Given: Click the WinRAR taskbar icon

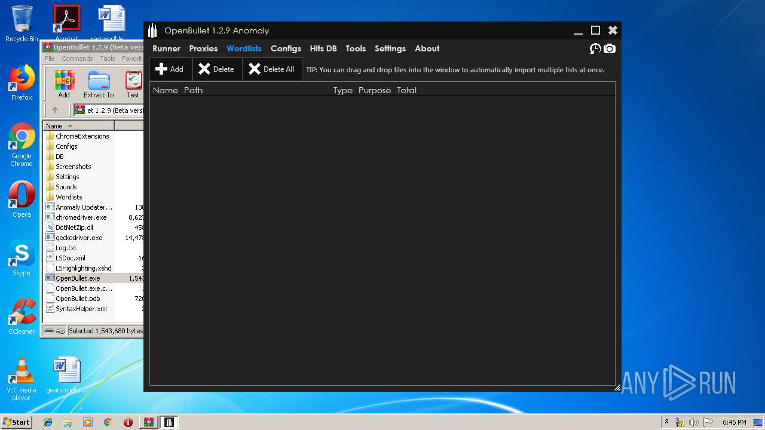Looking at the screenshot, I should (x=148, y=422).
